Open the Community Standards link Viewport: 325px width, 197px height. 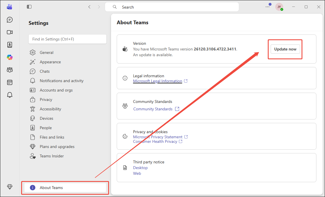click(153, 109)
